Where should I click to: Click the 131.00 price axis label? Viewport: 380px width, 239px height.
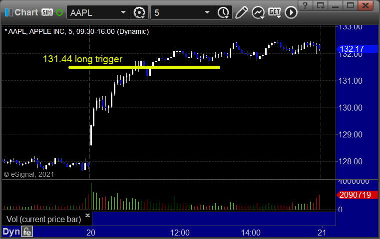click(351, 81)
